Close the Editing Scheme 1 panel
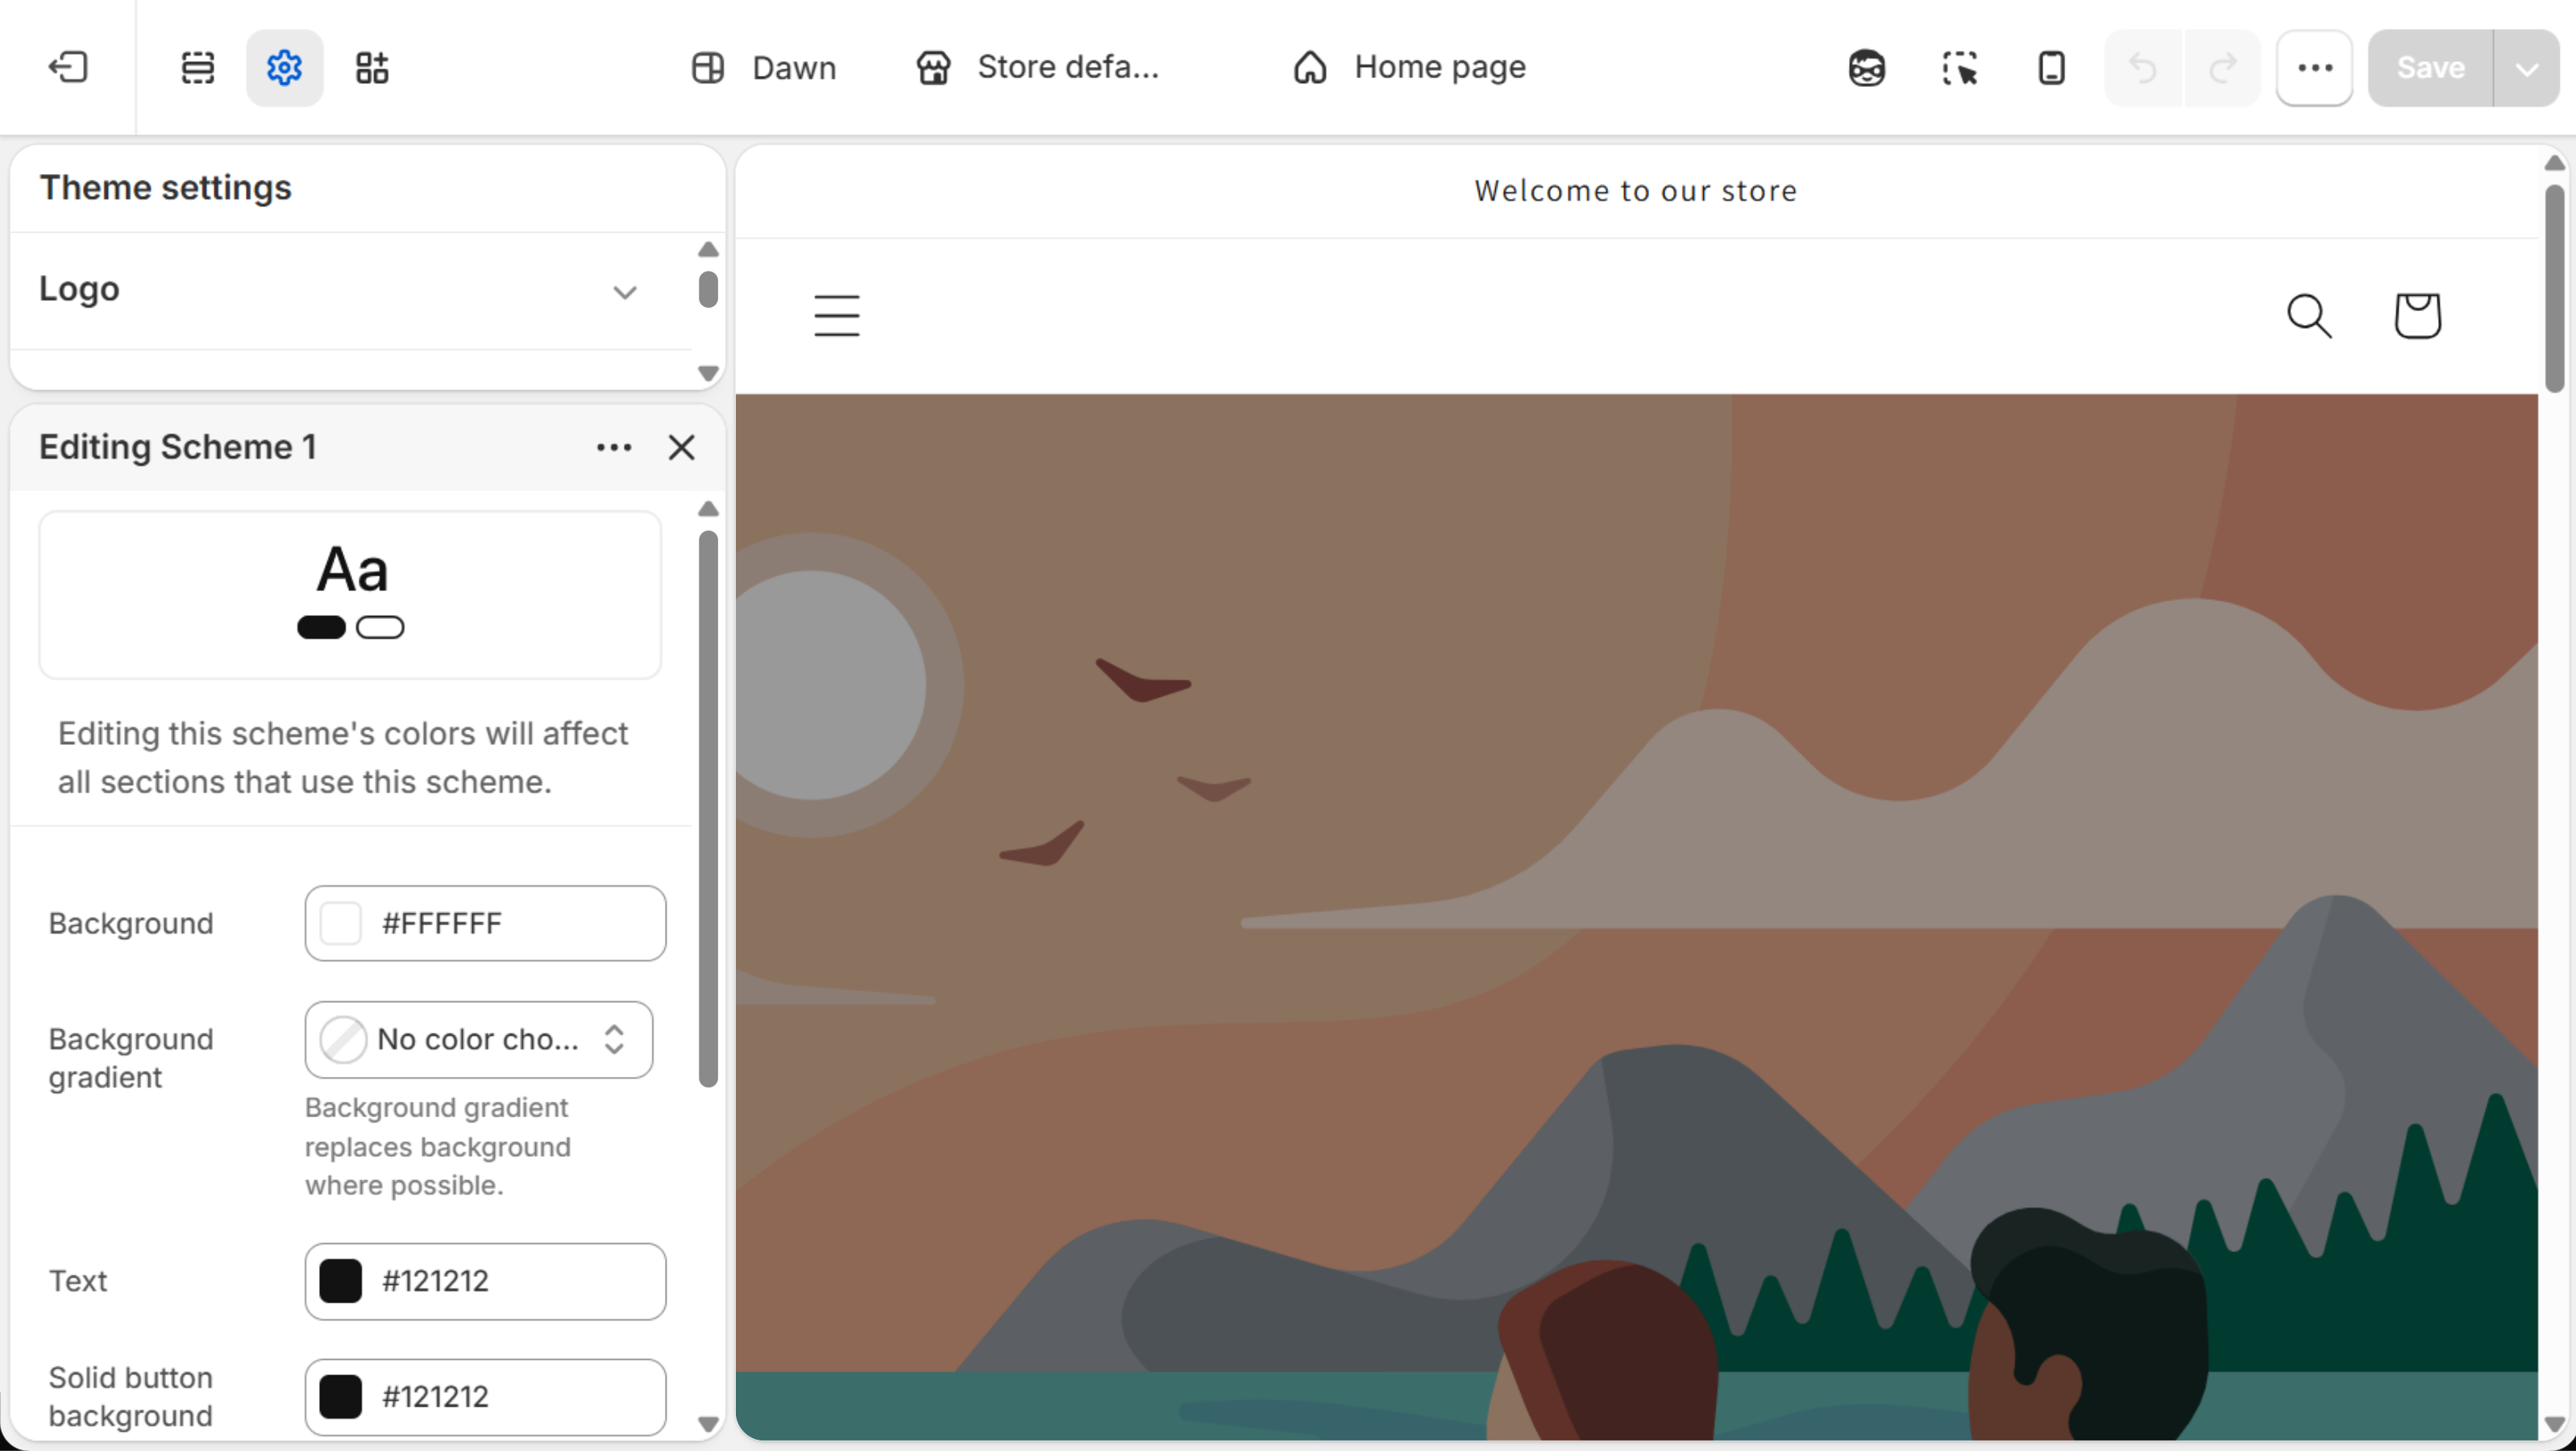Viewport: 2576px width, 1451px height. coord(681,447)
